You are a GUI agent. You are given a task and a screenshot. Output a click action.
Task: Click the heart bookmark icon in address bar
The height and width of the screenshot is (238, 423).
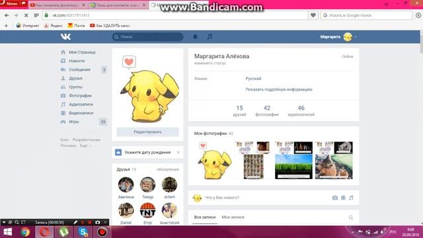[x=313, y=15]
